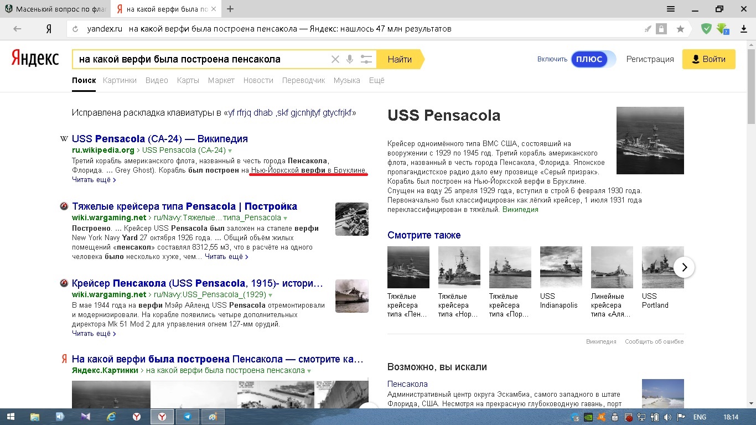Toggle the Yandex ПЛЮС switch
Viewport: 756px width, 425px height.
pos(593,59)
